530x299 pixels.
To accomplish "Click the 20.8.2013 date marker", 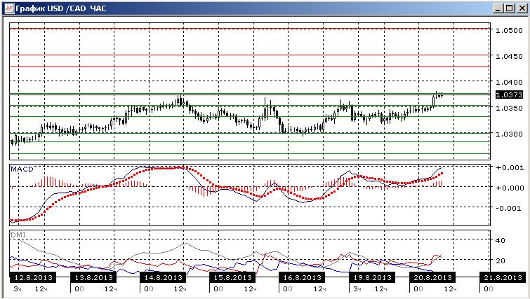I will pyautogui.click(x=432, y=278).
